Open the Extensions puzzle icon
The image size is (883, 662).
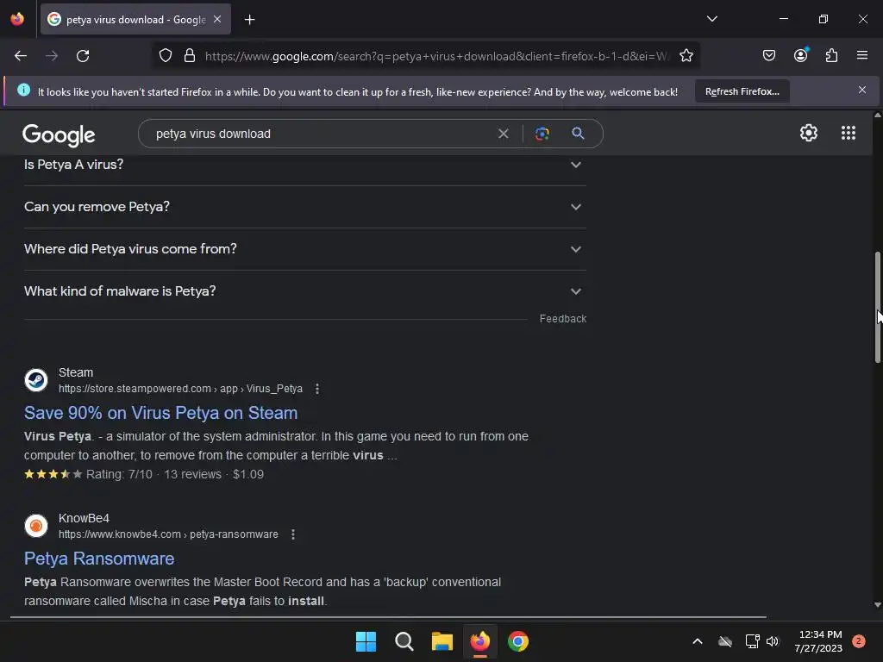pos(832,56)
